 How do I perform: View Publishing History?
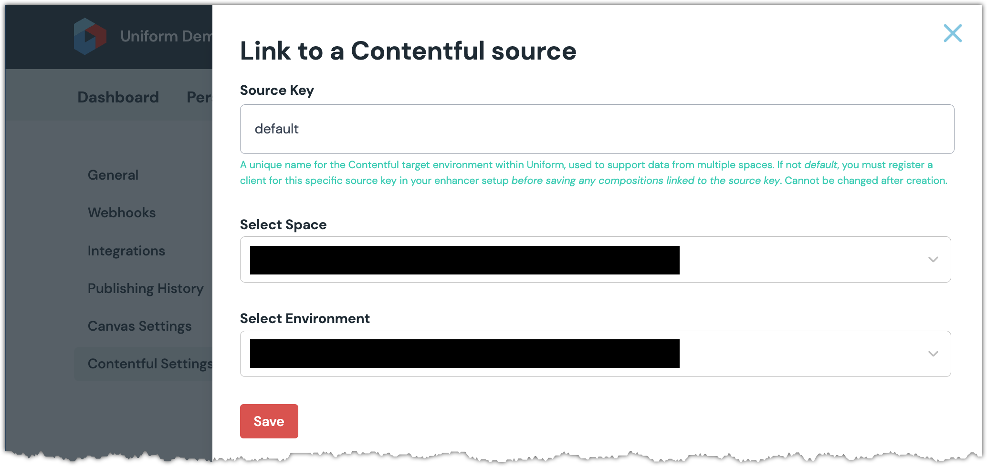[x=146, y=288]
